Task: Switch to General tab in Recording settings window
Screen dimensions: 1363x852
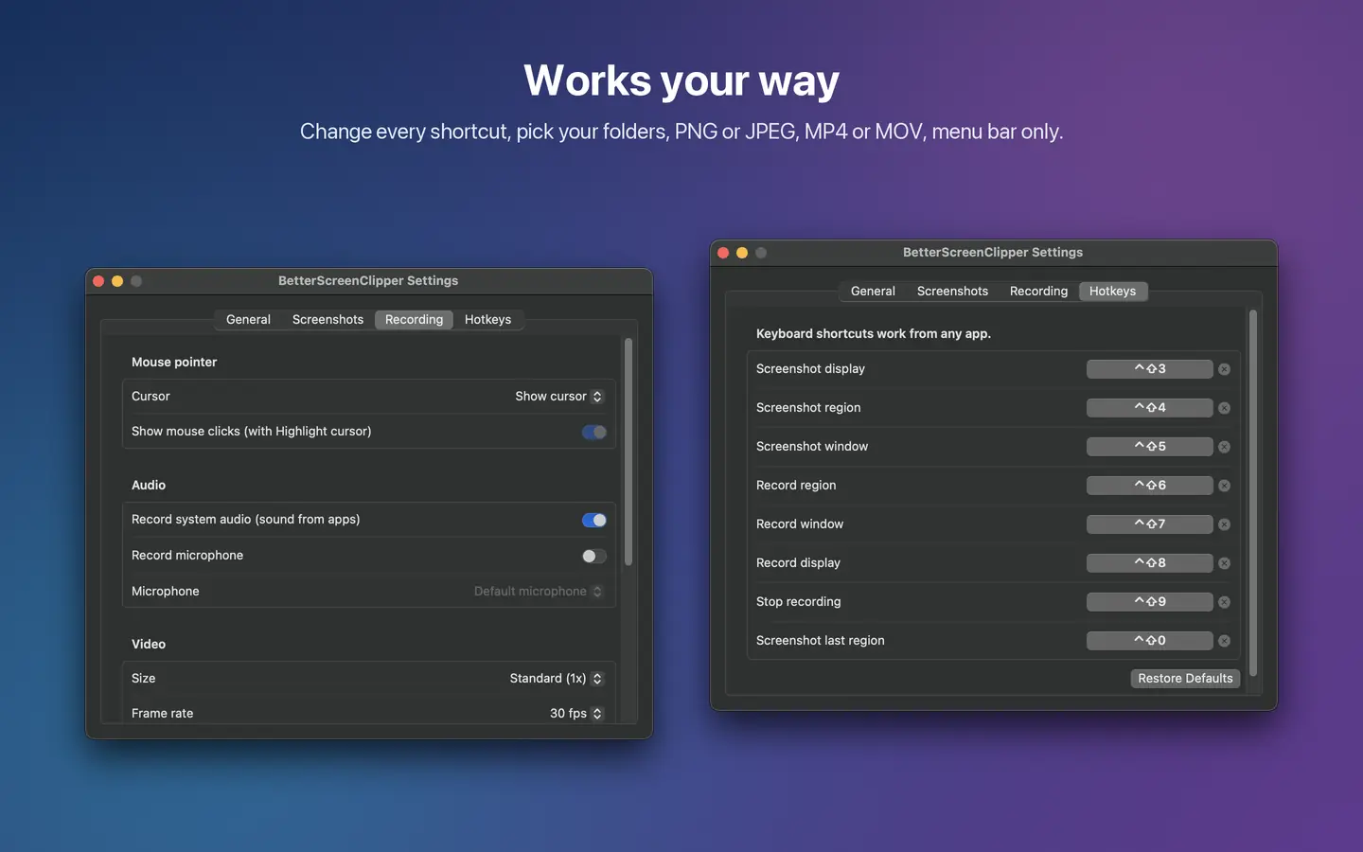Action: 248,320
